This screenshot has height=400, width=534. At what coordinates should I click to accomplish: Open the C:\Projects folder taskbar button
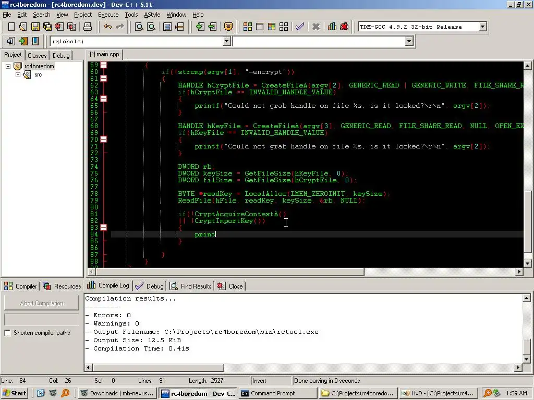358,393
